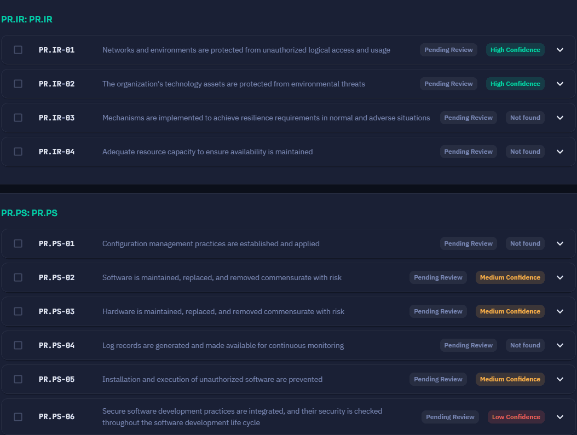Expand the PR.PS-04 row chevron
Screen dimensions: 577x435
(x=559, y=345)
